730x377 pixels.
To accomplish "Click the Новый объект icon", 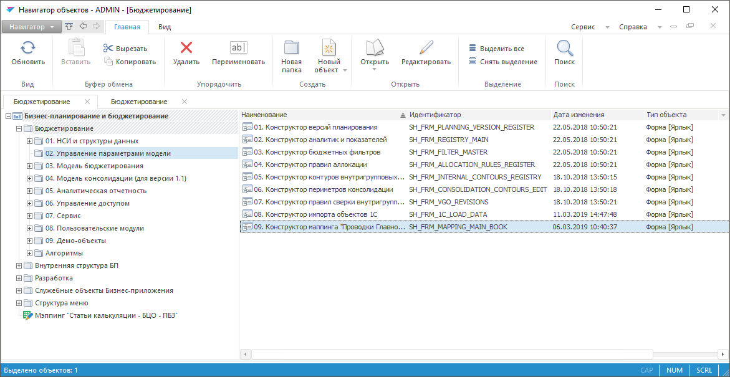I will tap(329, 47).
